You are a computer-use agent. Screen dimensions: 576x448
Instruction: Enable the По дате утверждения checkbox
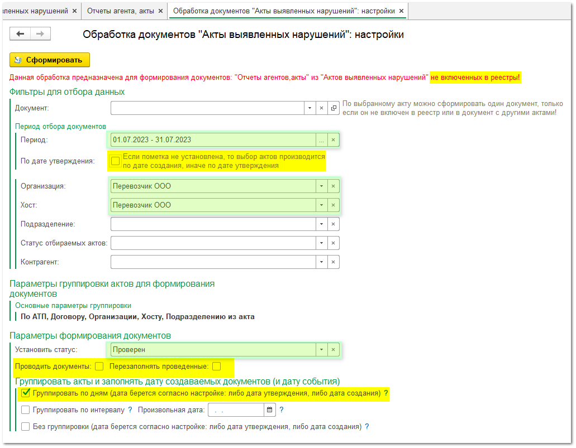(x=115, y=161)
